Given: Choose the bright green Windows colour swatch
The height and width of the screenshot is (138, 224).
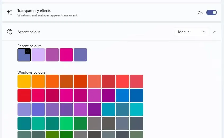Looking at the screenshot, I should [x=66, y=123].
